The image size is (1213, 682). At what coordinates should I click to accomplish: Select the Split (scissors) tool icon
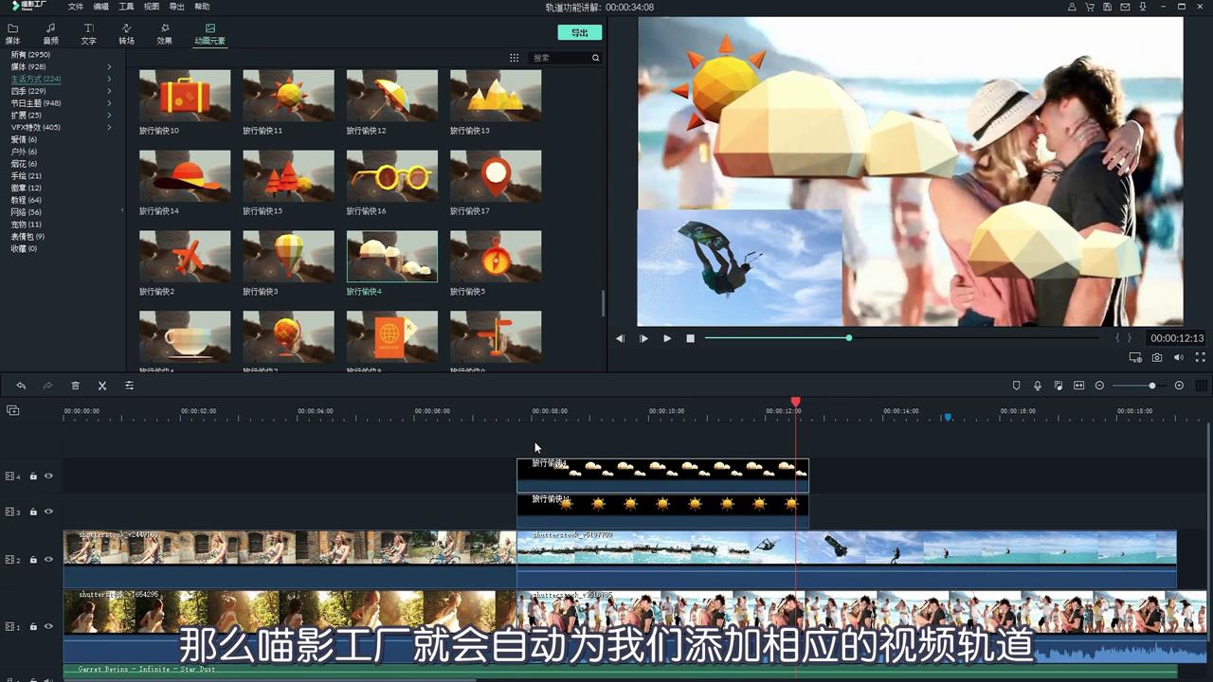pos(102,386)
